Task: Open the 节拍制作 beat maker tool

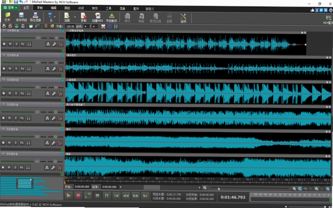Action: click(111, 17)
